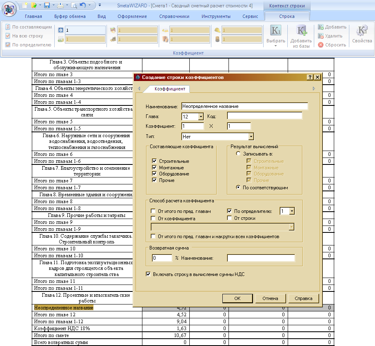Enable 'От итого по пред. главам' checkbox
Image resolution: width=375 pixels, height=346 pixels.
click(x=153, y=211)
